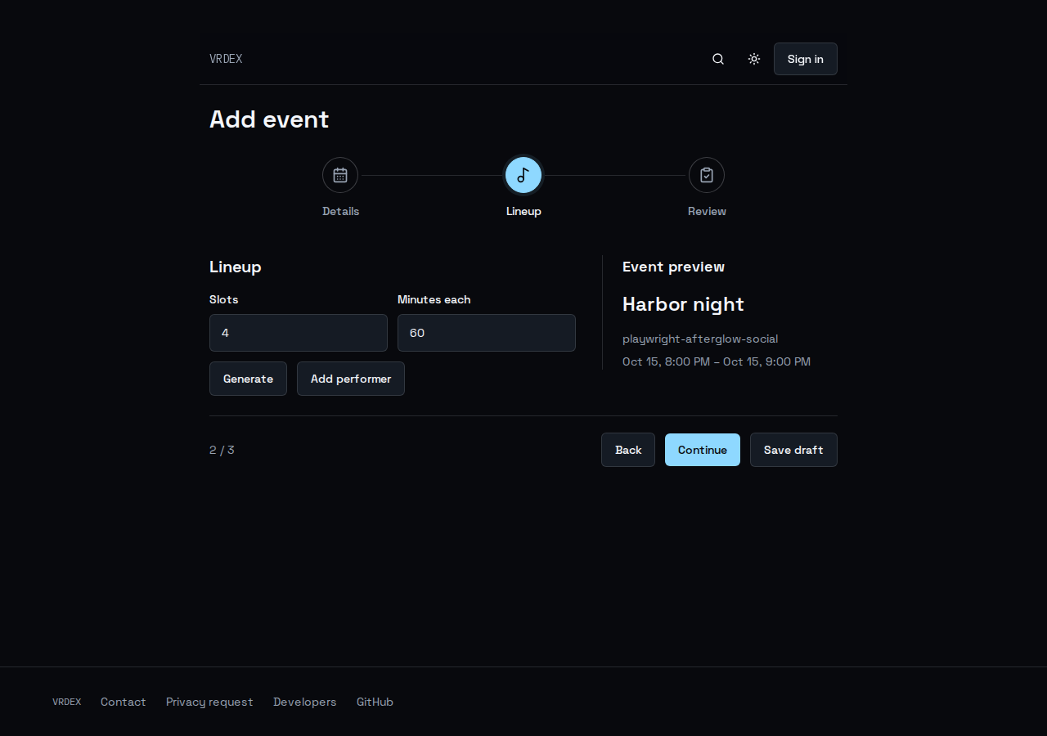Image resolution: width=1047 pixels, height=736 pixels.
Task: Click the 2 / 3 step counter
Action: coord(222,450)
